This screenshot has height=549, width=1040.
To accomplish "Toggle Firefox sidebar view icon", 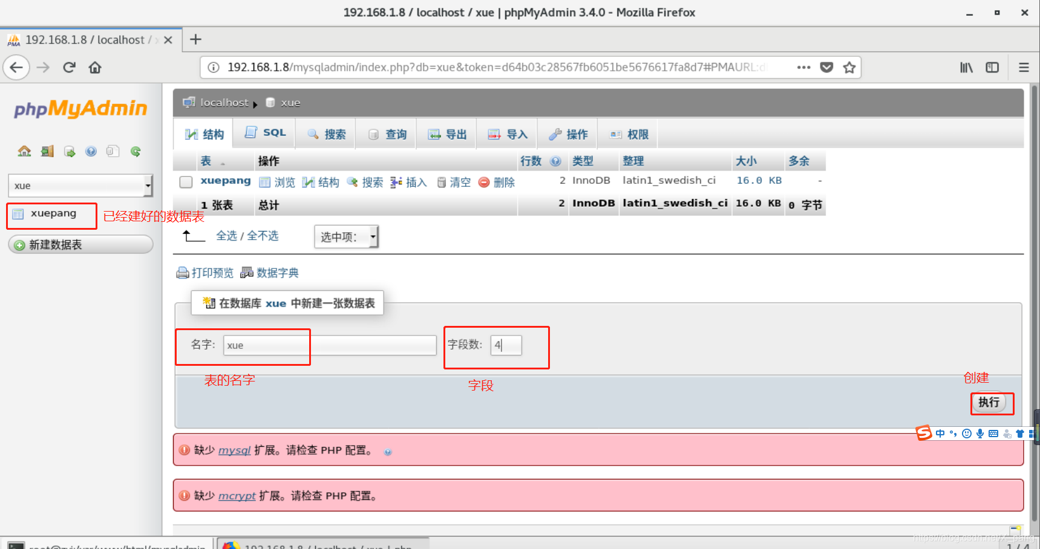I will (992, 67).
